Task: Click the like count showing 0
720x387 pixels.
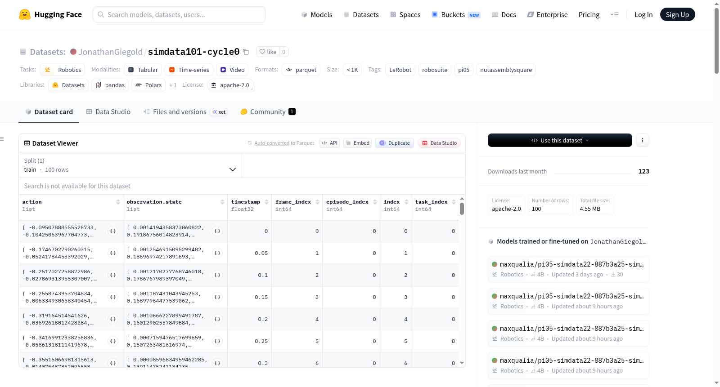Action: [283, 52]
